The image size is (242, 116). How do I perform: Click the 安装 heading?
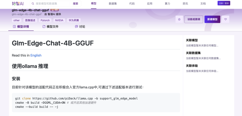tap(16, 79)
